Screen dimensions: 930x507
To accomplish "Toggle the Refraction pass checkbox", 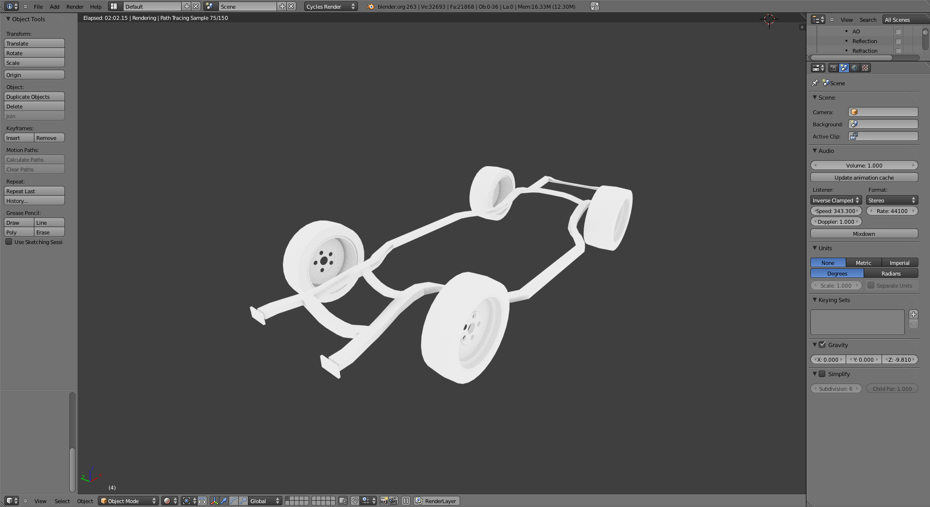I will pyautogui.click(x=898, y=51).
